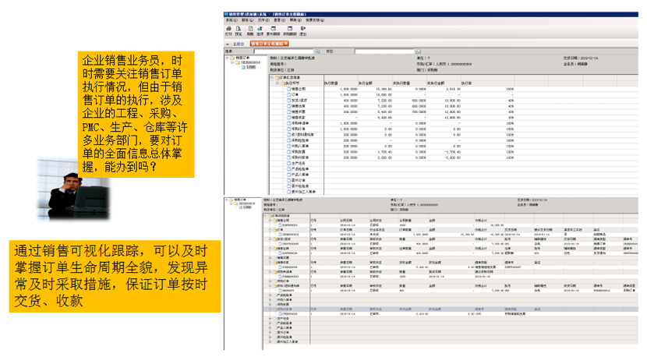Image resolution: width=647 pixels, height=364 pixels.
Task: Open the Options (选项) toolbar icon
Action: [260, 31]
